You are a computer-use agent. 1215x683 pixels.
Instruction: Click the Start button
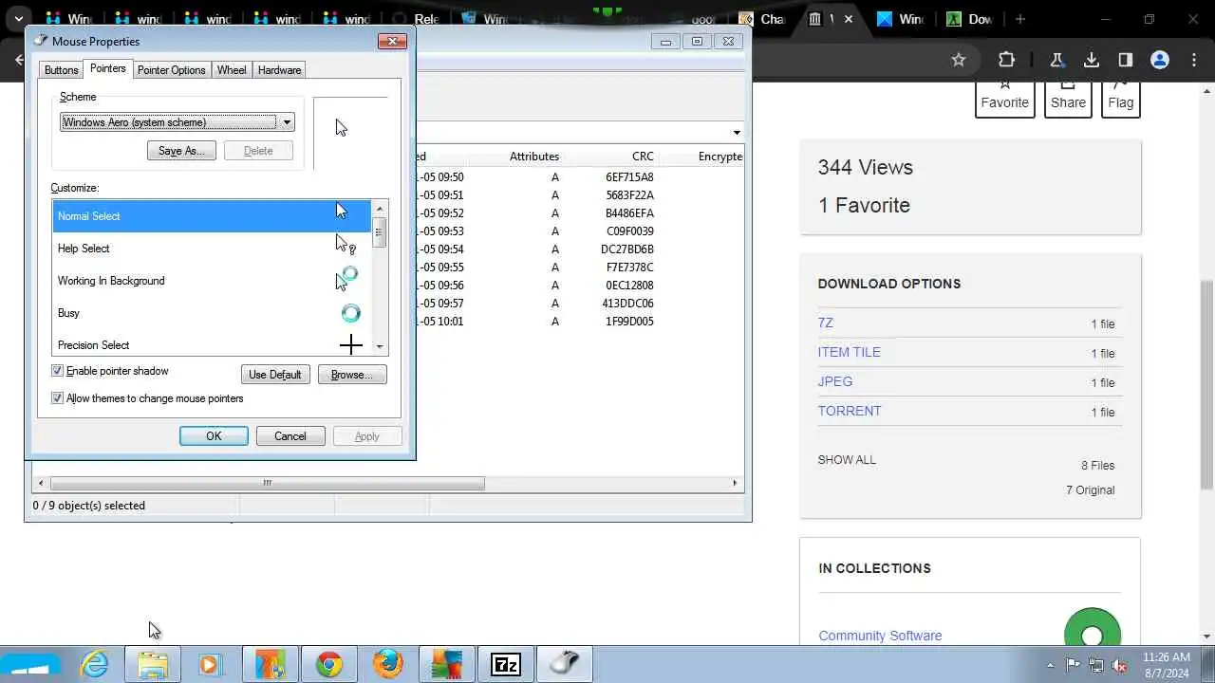(28, 664)
